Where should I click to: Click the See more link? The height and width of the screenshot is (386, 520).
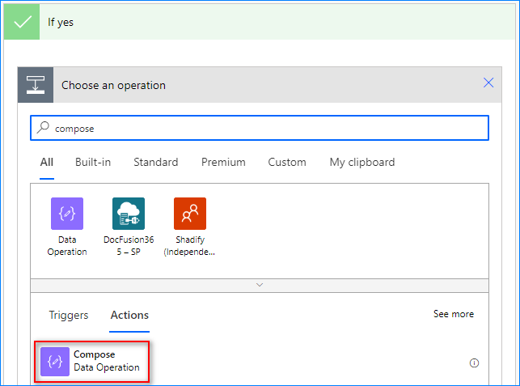454,314
